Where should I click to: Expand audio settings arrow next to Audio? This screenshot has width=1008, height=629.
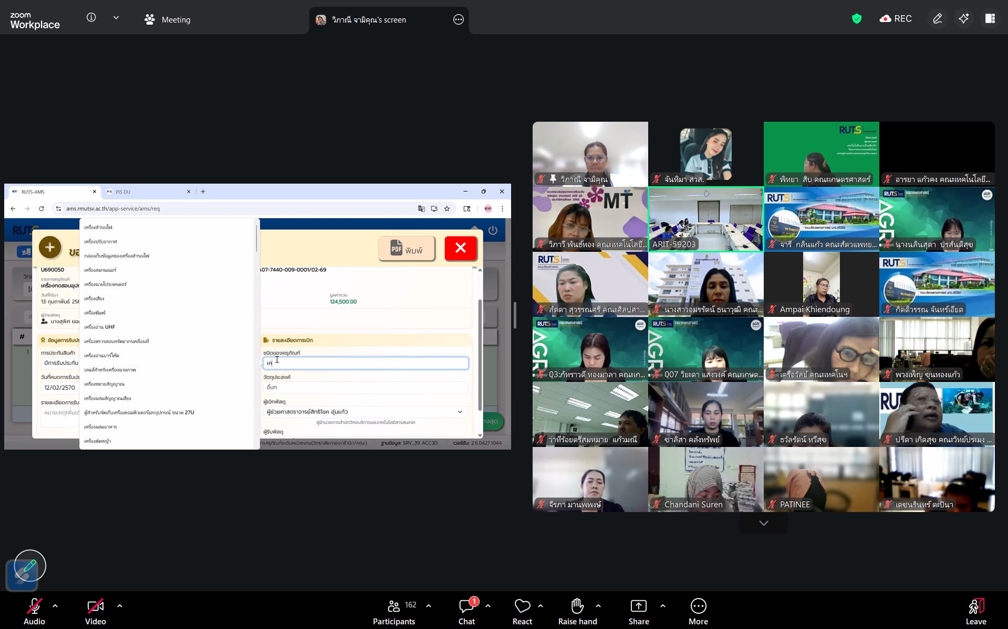pyautogui.click(x=55, y=606)
